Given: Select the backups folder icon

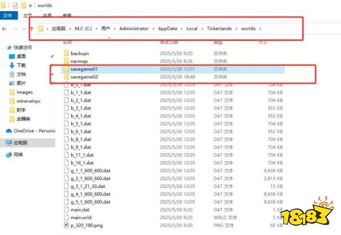Looking at the screenshot, I should tap(66, 53).
